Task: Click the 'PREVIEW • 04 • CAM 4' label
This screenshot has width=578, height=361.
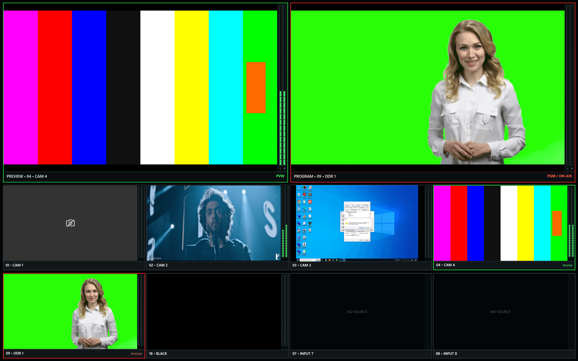Action: tap(27, 176)
